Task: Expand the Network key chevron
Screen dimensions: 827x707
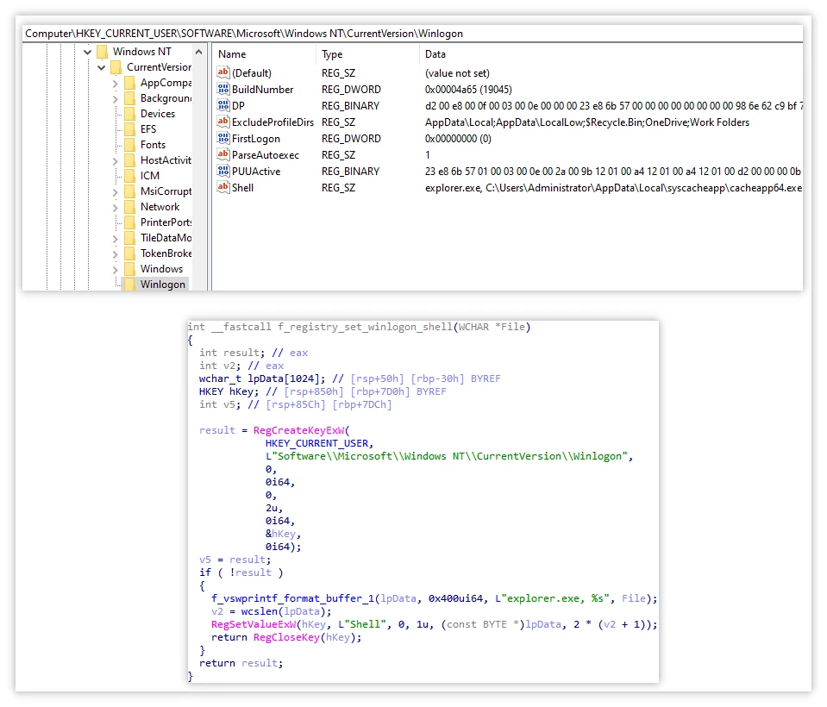Action: click(x=115, y=207)
